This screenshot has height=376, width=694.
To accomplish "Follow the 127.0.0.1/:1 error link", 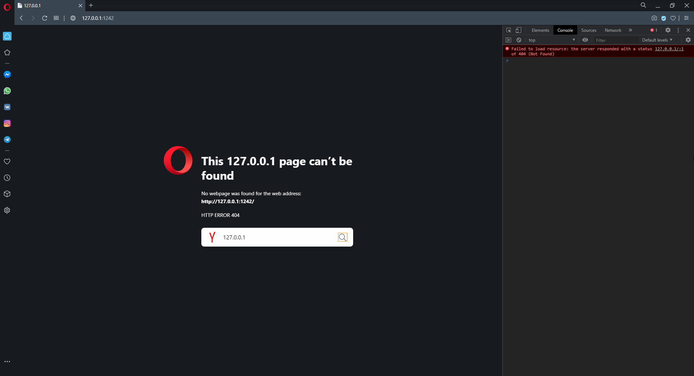I will 669,49.
